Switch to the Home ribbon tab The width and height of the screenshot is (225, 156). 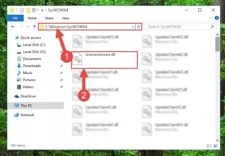[x=32, y=18]
